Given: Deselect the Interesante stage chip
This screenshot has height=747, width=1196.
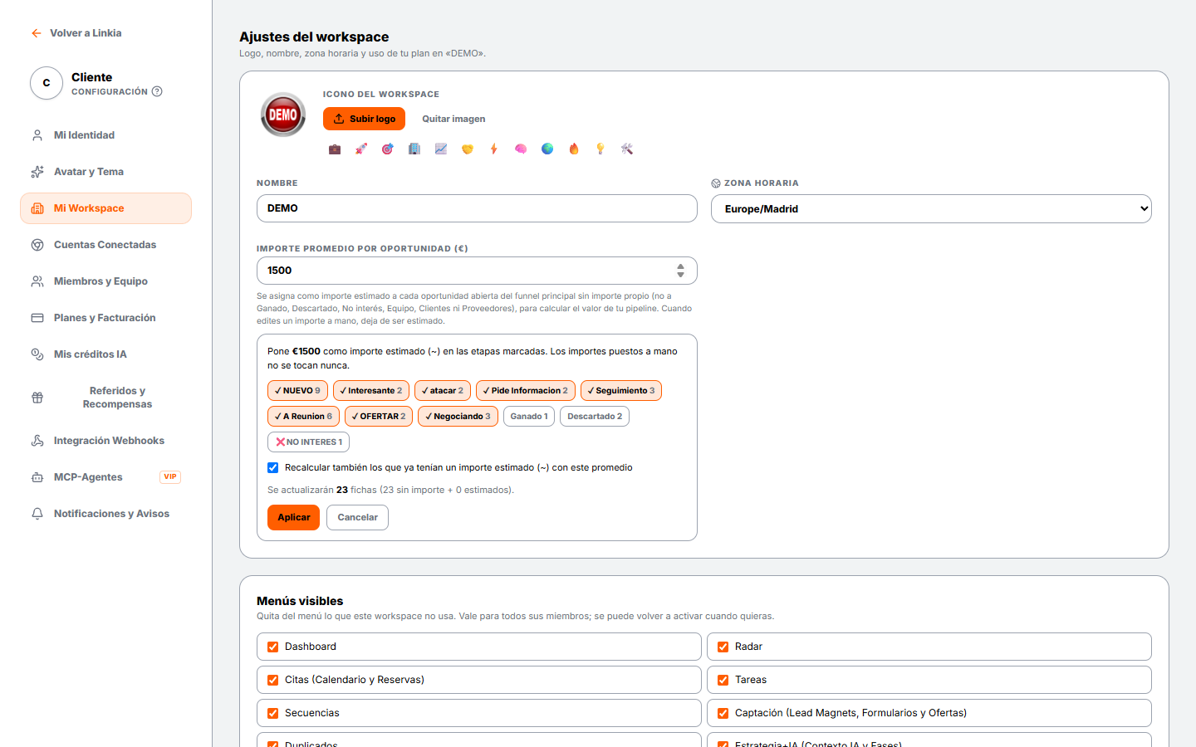Looking at the screenshot, I should [371, 390].
